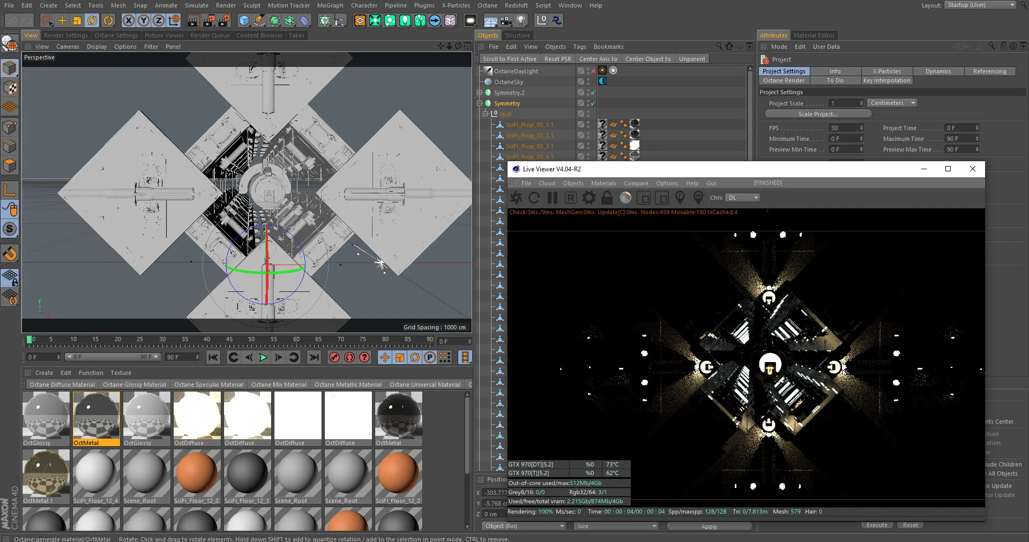Click the Scale Project button
Screen dimensions: 1029x542
click(817, 114)
